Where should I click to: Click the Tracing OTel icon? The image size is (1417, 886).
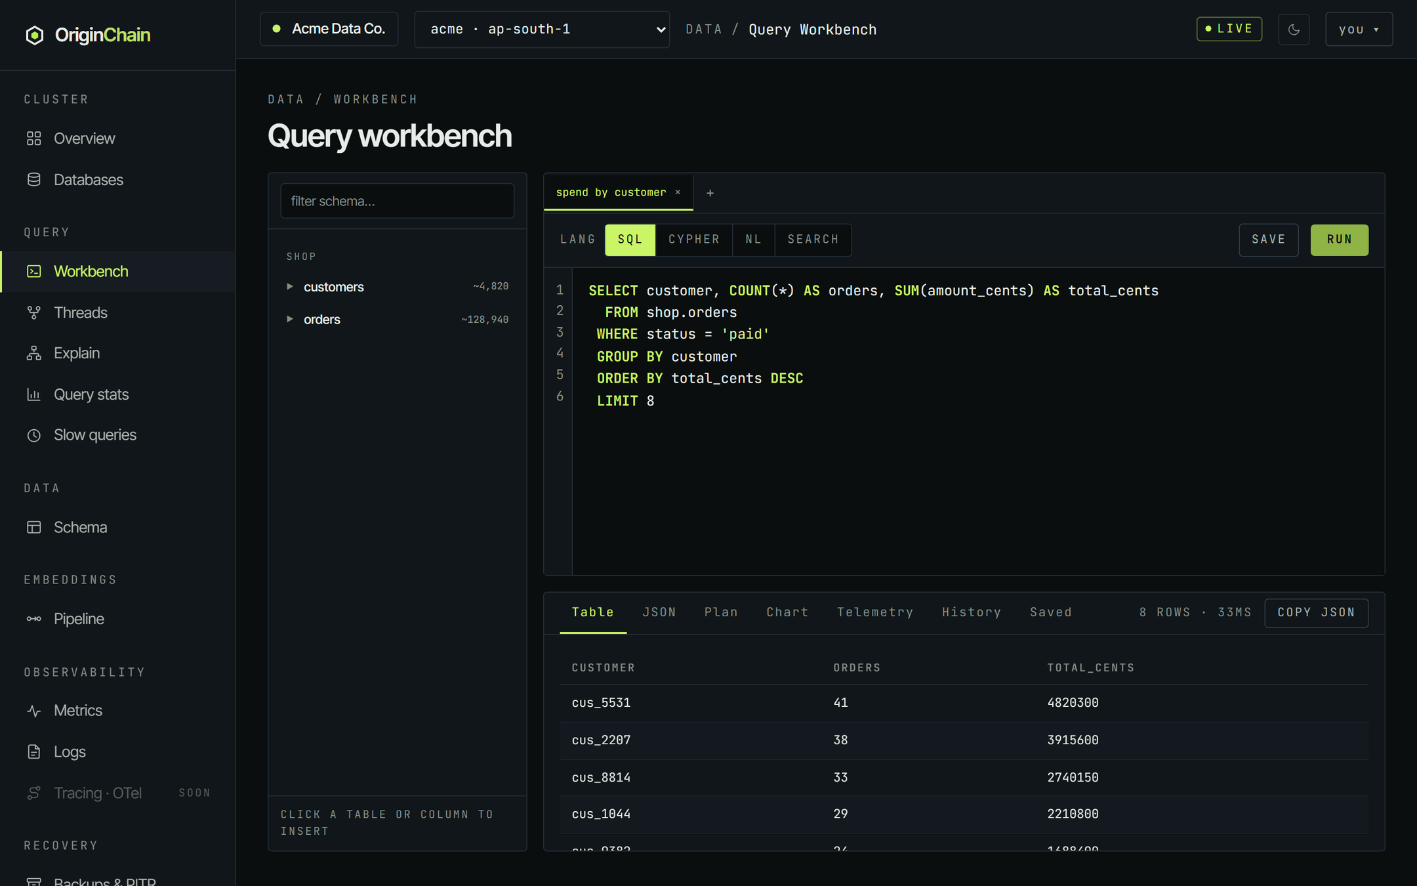(34, 793)
